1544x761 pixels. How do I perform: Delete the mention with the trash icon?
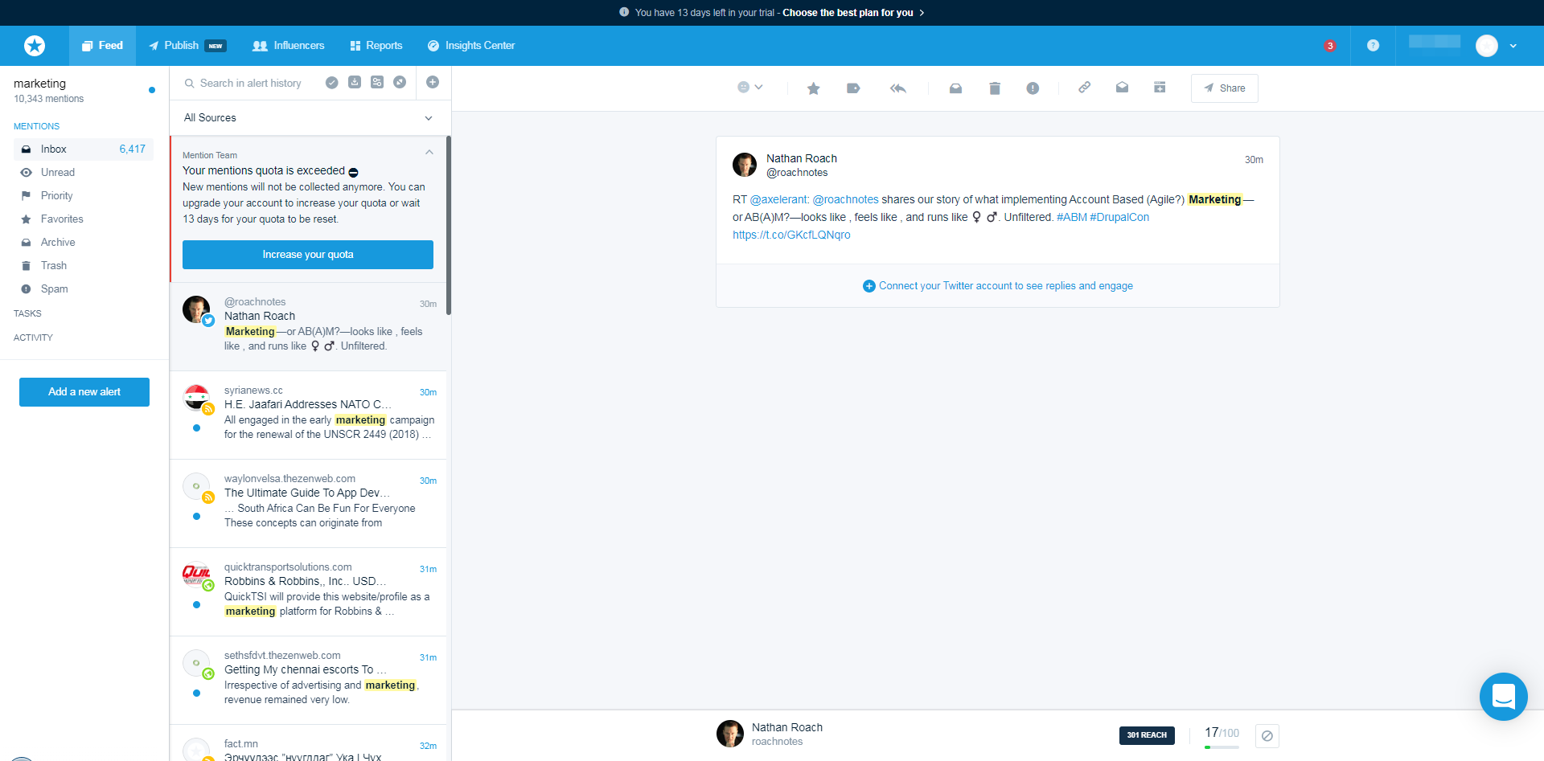[x=994, y=88]
